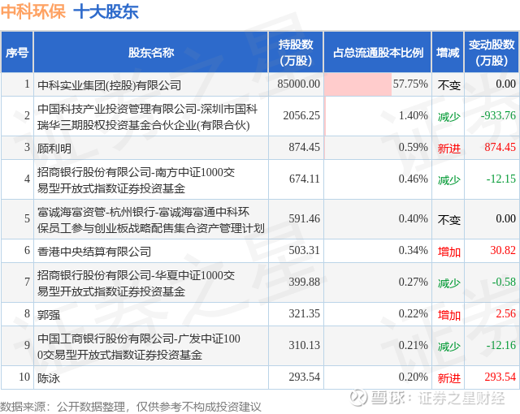
Task: Click holding value 310.13
Action: pyautogui.click(x=304, y=345)
